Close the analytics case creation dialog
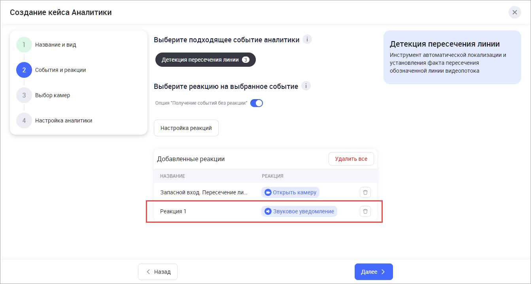The width and height of the screenshot is (531, 284). point(514,12)
